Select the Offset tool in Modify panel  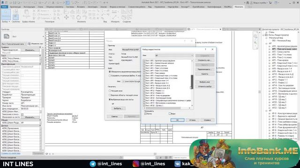[73, 12]
